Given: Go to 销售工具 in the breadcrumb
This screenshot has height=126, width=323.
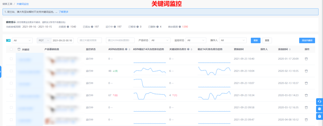Looking at the screenshot, I should click(x=7, y=4).
